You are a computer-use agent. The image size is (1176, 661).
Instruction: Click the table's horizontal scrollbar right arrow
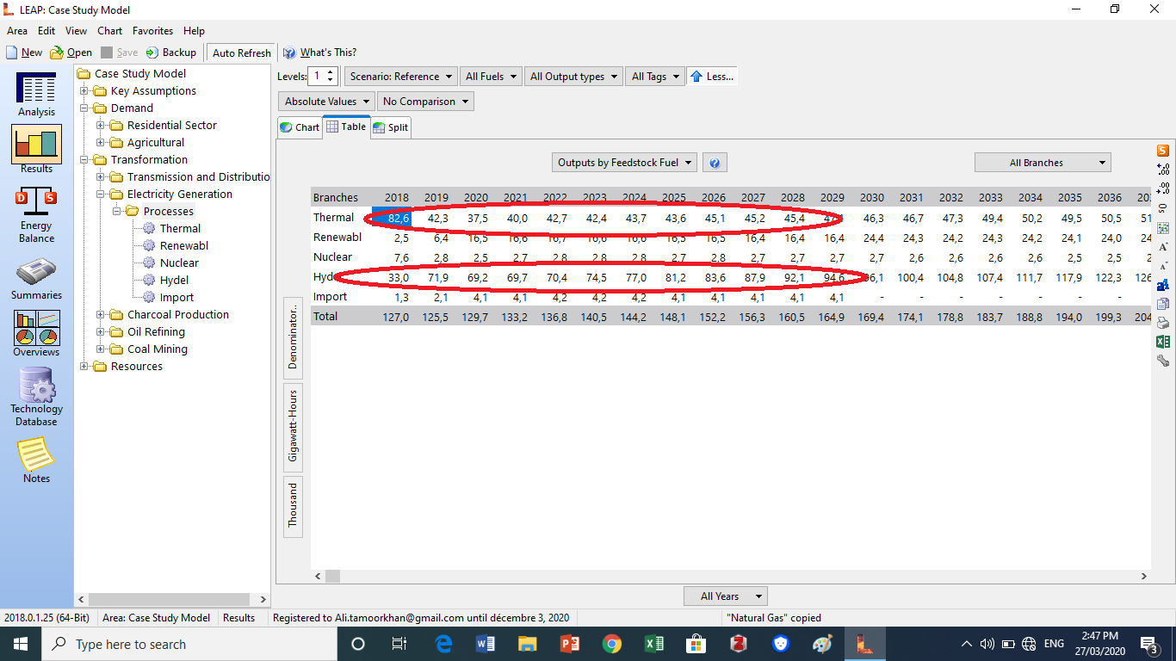pyautogui.click(x=1143, y=577)
